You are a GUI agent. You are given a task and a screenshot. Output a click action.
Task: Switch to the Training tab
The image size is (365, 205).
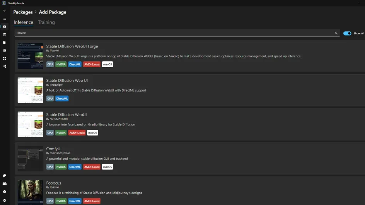click(x=46, y=22)
